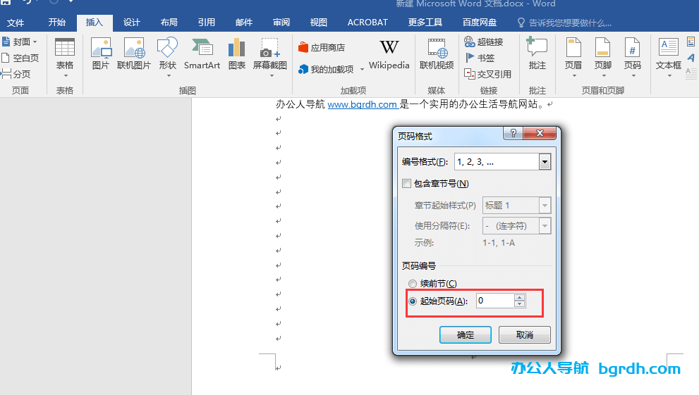
Task: Open the 文件 tab
Action: tap(16, 23)
